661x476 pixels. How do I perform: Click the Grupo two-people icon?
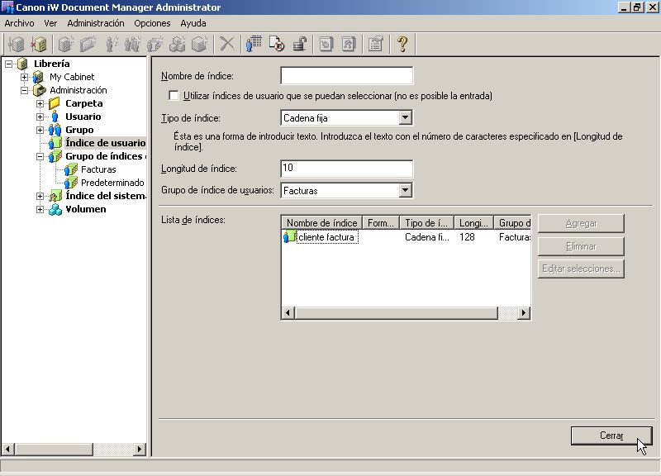tap(55, 130)
